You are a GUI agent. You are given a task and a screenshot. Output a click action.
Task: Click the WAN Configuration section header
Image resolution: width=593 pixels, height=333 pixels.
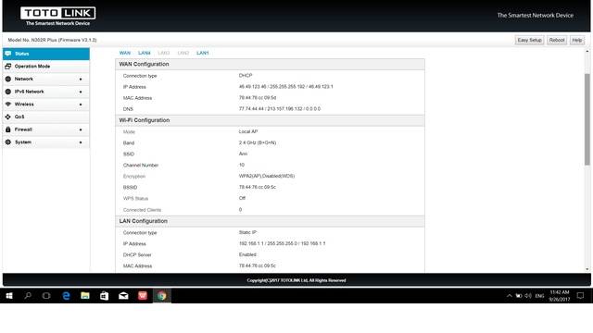coord(270,64)
